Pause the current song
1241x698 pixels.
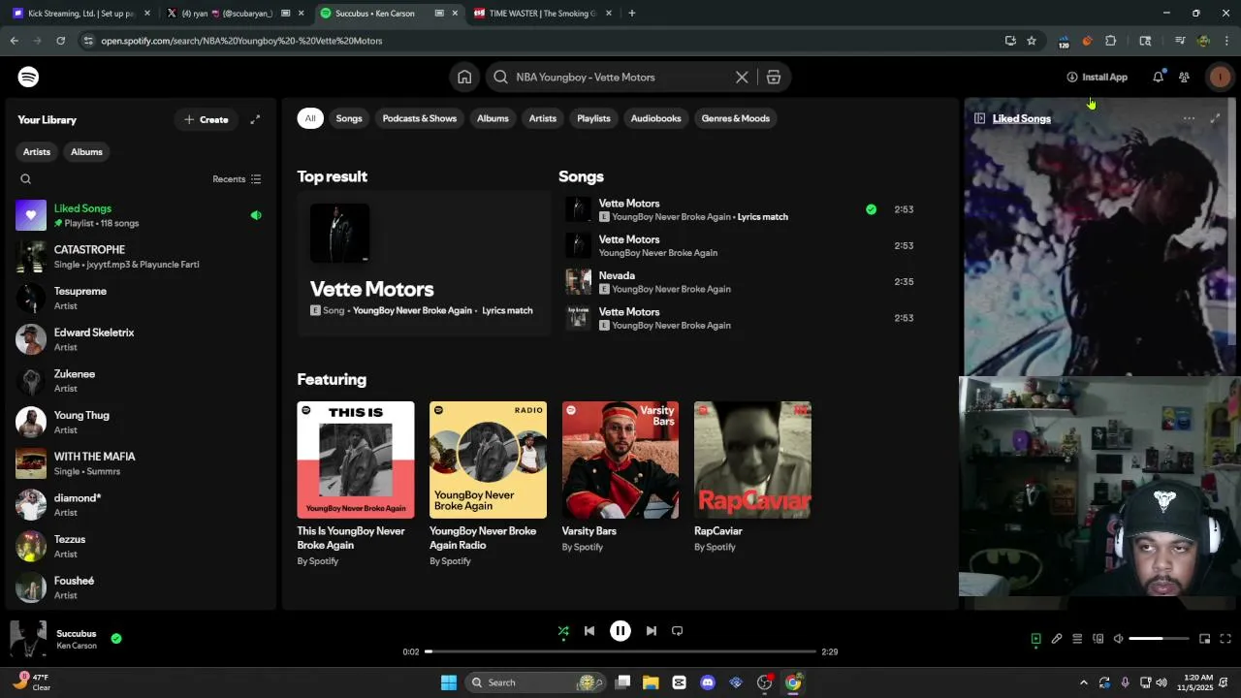(620, 631)
